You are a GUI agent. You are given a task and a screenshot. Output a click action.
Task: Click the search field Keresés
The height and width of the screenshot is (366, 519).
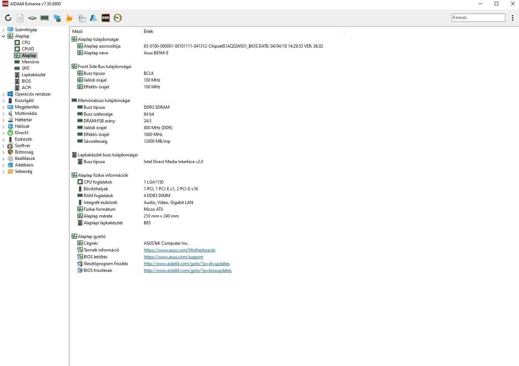(479, 18)
